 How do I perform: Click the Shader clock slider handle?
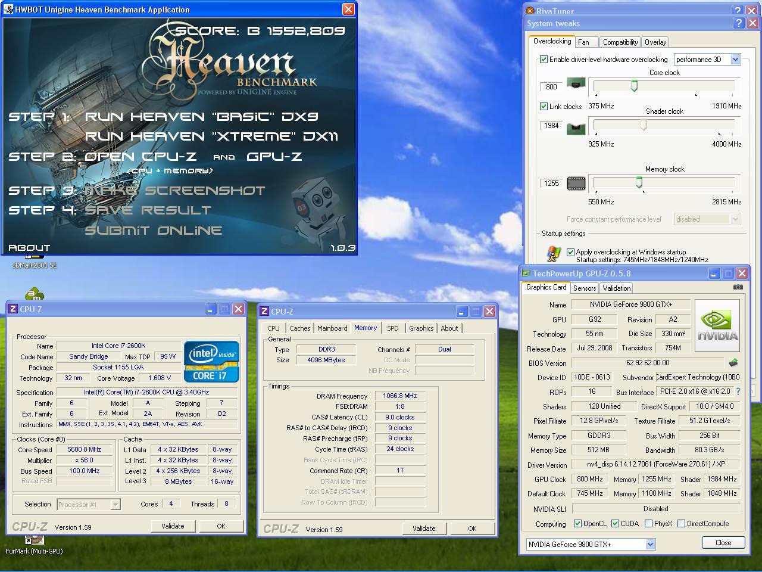[x=644, y=125]
